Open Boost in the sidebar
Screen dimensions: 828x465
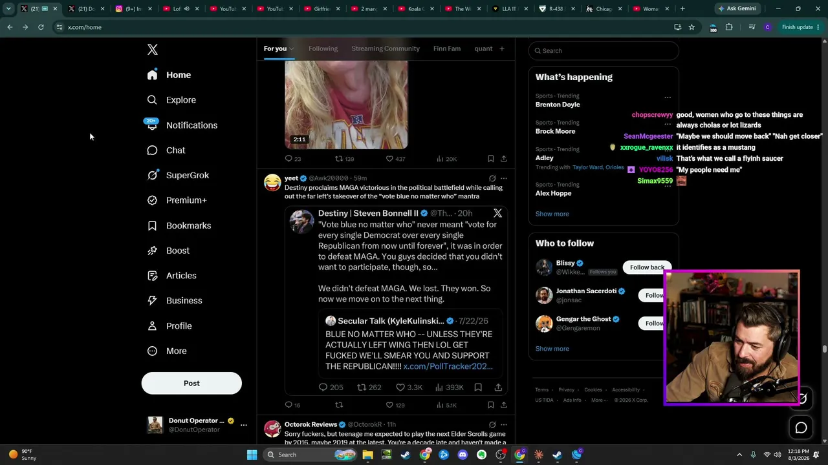168,251
